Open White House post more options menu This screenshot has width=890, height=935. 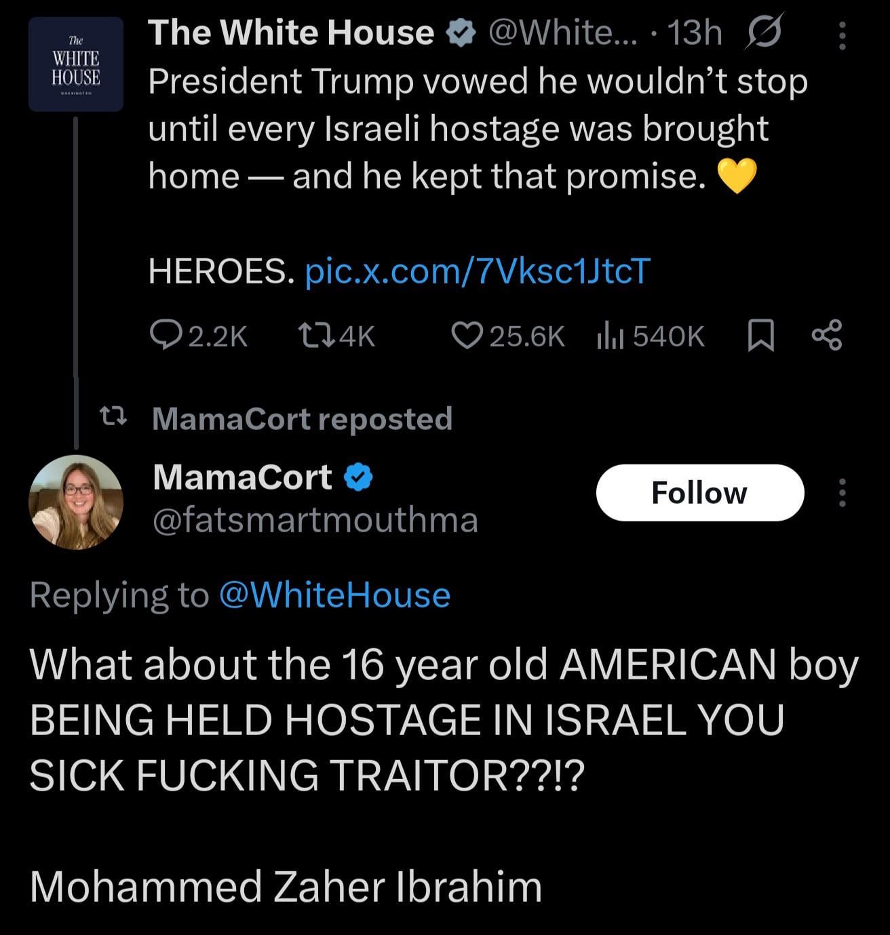842,35
